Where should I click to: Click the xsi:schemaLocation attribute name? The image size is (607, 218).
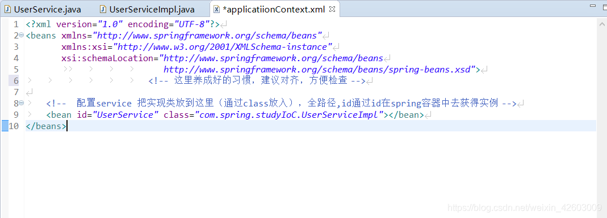[x=107, y=58]
